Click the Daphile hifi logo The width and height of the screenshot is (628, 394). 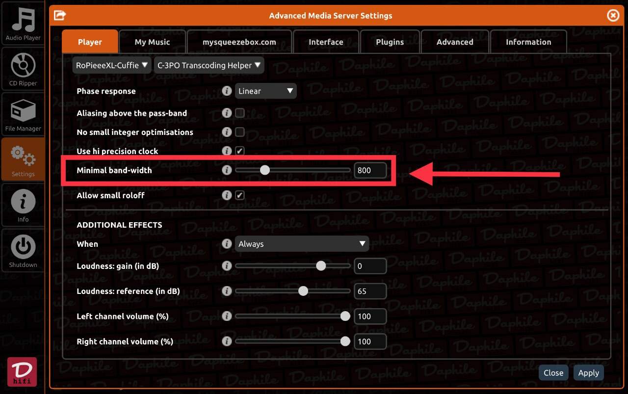coord(22,371)
